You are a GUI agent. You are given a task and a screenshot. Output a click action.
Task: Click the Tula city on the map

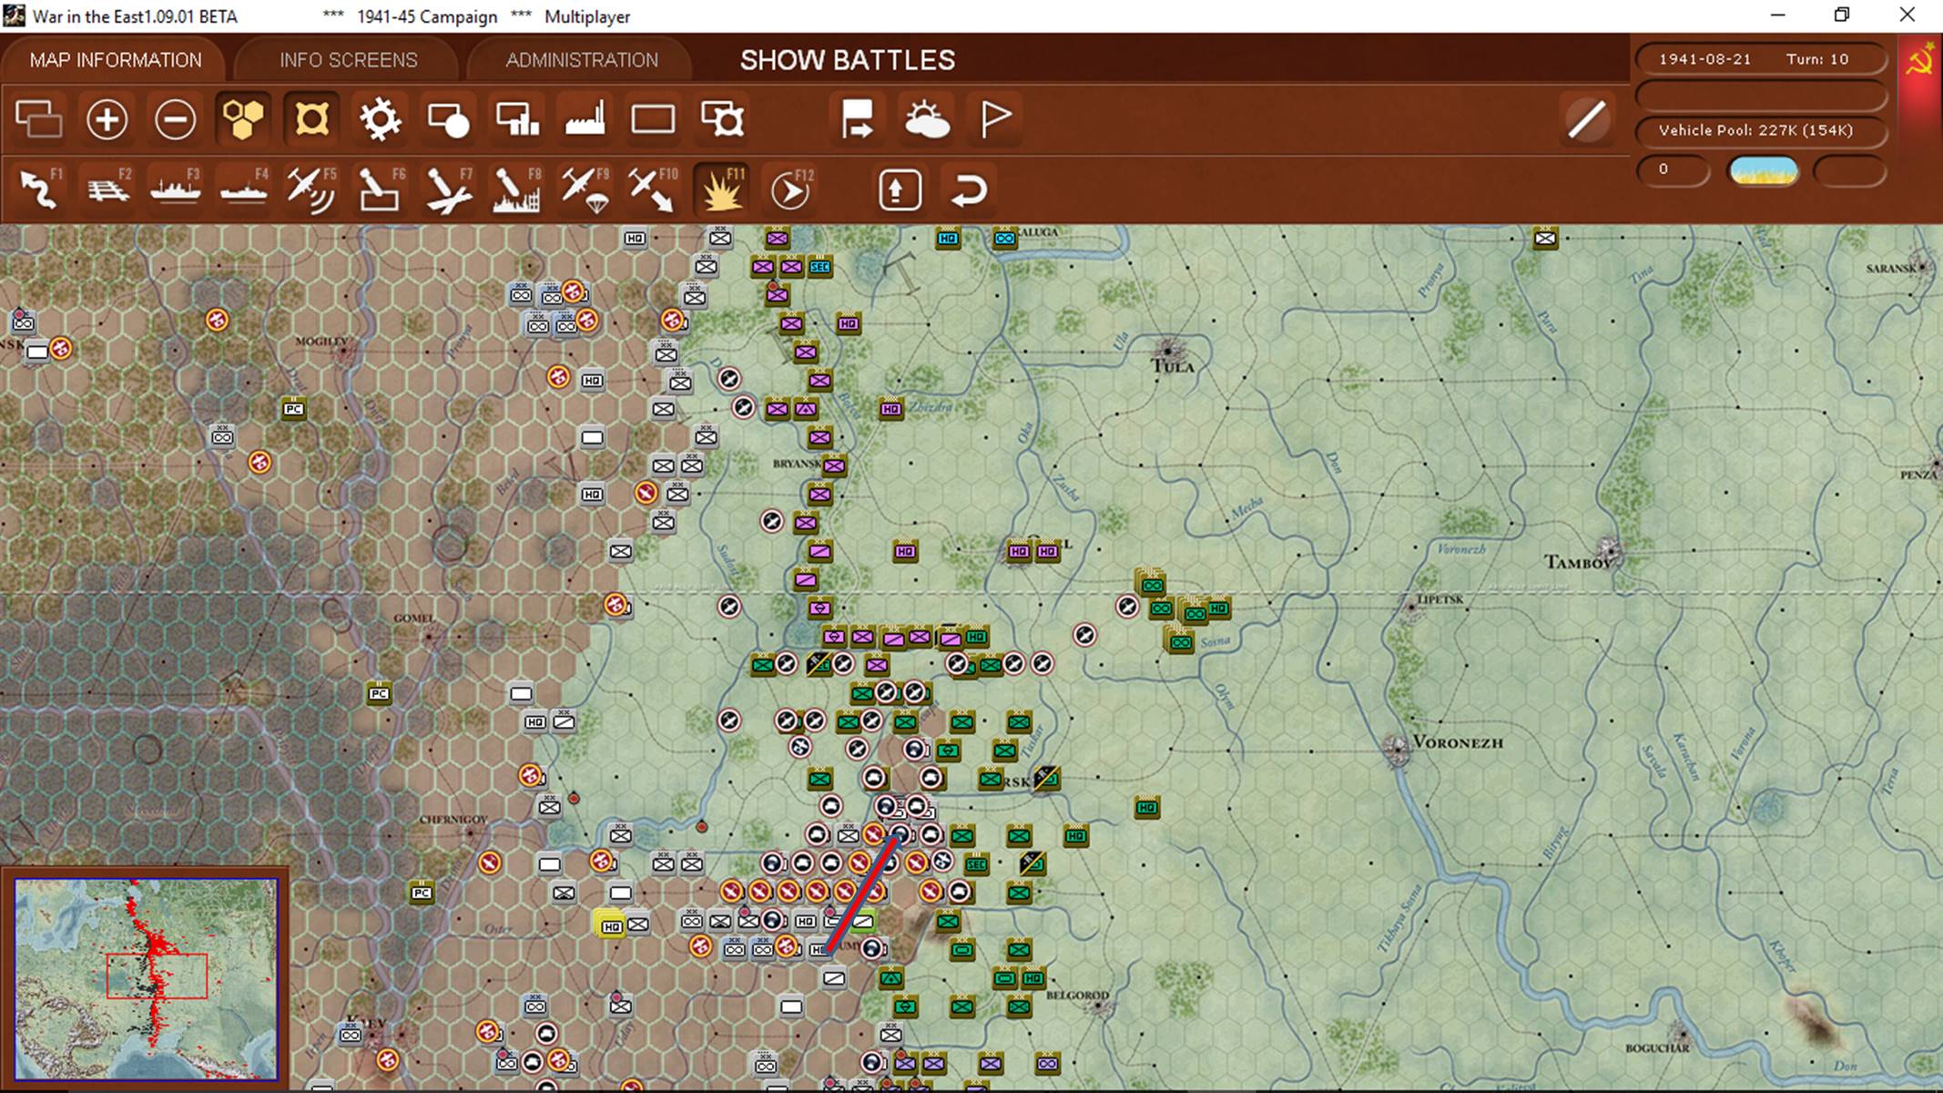point(1169,352)
